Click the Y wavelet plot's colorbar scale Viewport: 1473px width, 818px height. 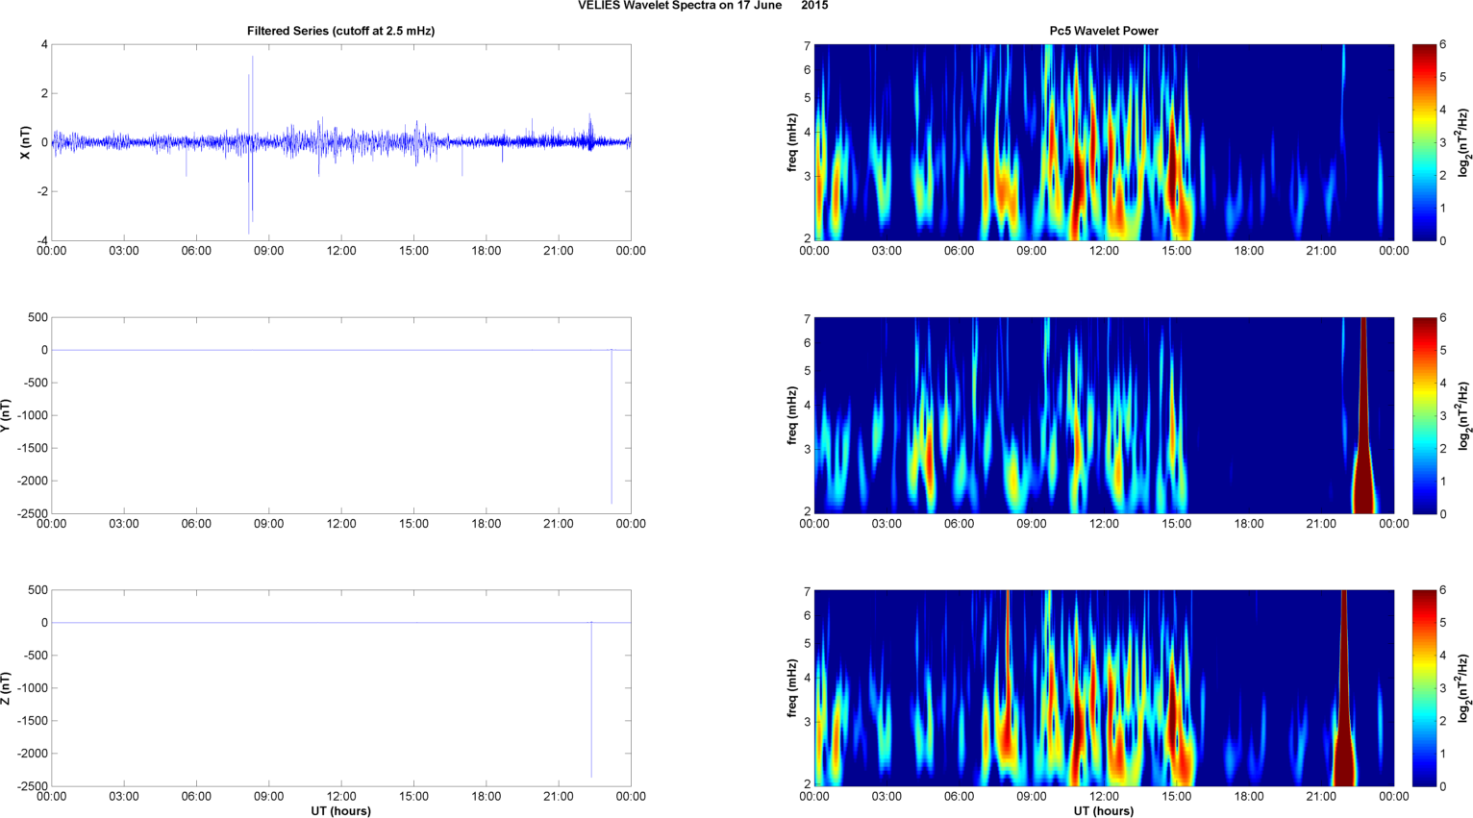[x=1424, y=415]
